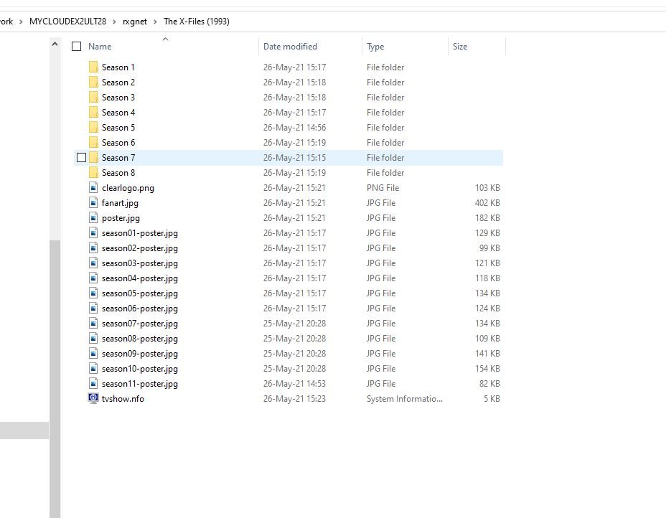The image size is (666, 518).
Task: Select the file name season11-poster.jpg
Action: click(x=140, y=383)
